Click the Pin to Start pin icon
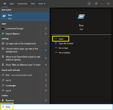Image resolution: width=113 pixels, height=110 pixels. click(x=56, y=48)
